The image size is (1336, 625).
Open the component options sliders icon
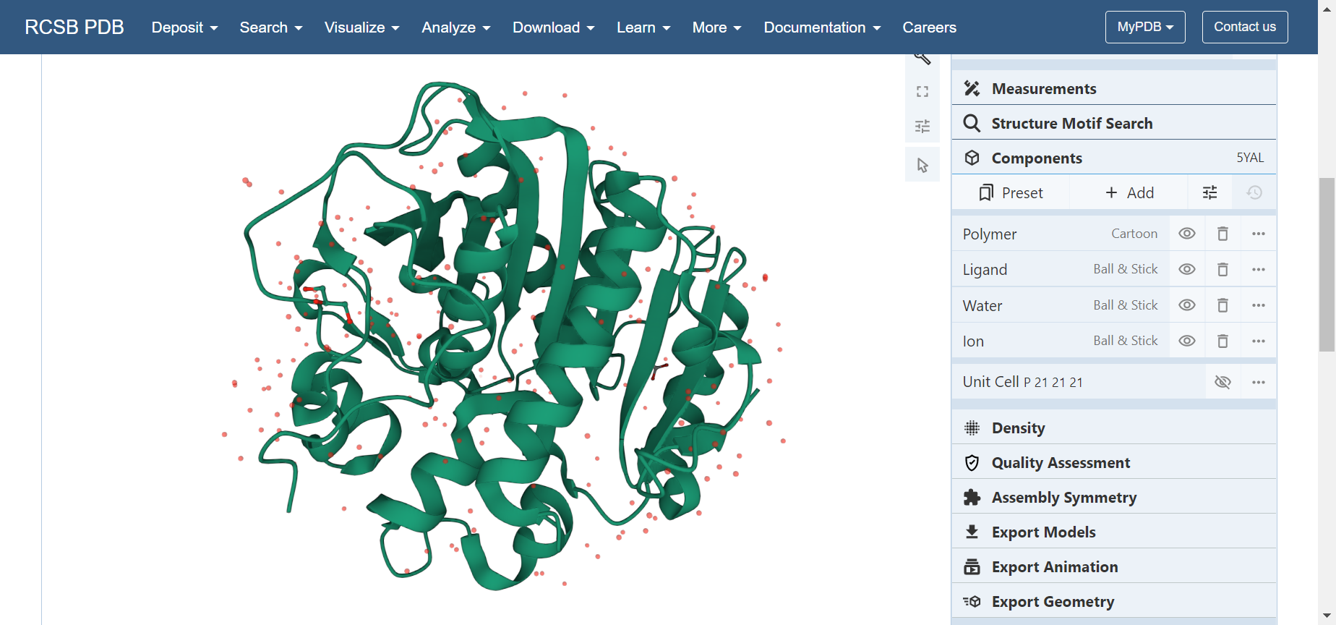1209,192
